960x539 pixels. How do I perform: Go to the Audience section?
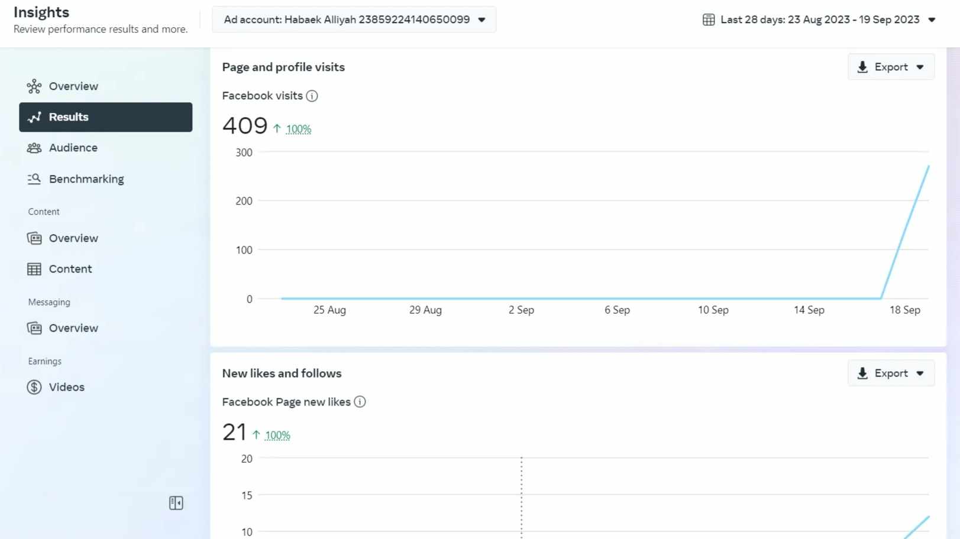(x=106, y=148)
